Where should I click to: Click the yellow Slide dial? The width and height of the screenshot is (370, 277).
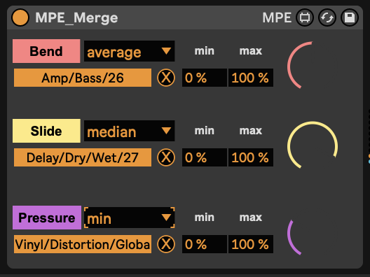tap(313, 145)
